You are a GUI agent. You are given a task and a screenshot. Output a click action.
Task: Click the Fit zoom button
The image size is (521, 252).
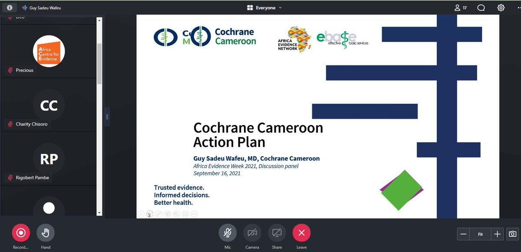[481, 234]
